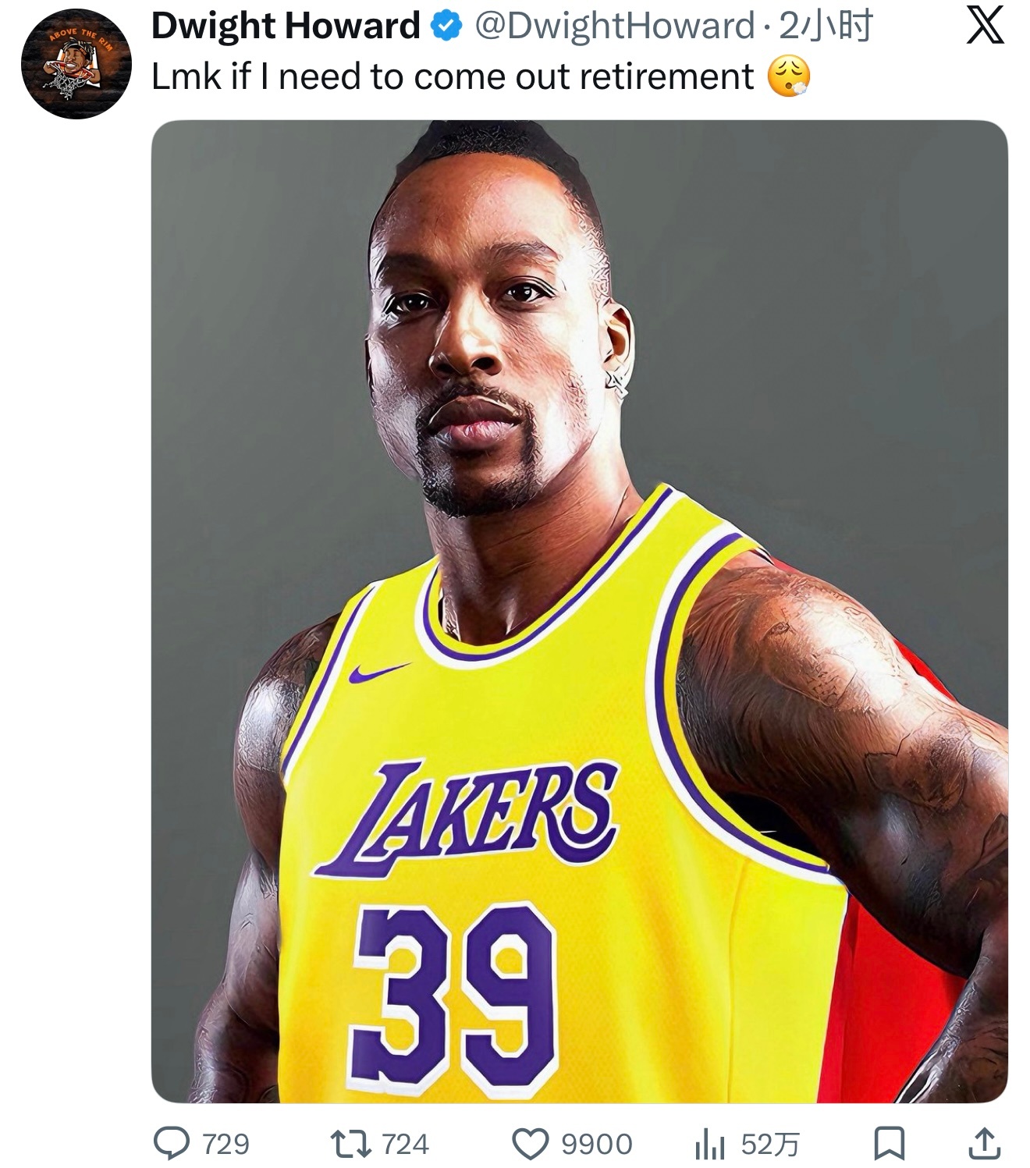Click the 724 reposts count

pyautogui.click(x=405, y=1144)
